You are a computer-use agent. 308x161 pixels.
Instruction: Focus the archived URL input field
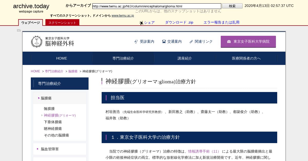coord(157,6)
